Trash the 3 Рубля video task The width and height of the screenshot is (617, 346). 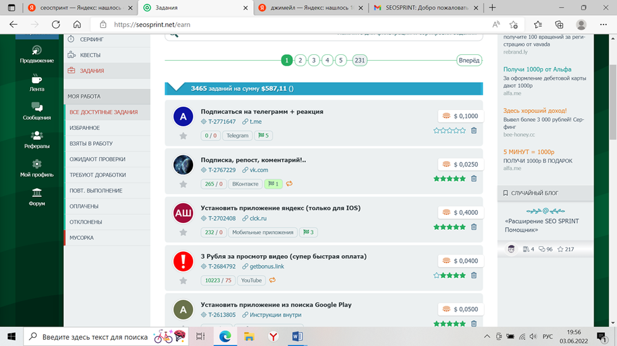click(x=474, y=275)
